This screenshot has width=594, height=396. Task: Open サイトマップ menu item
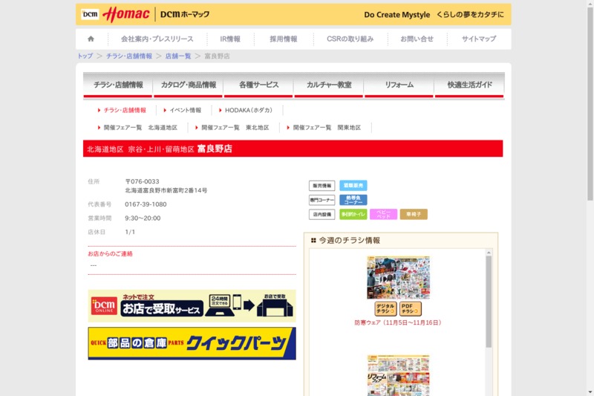[479, 39]
